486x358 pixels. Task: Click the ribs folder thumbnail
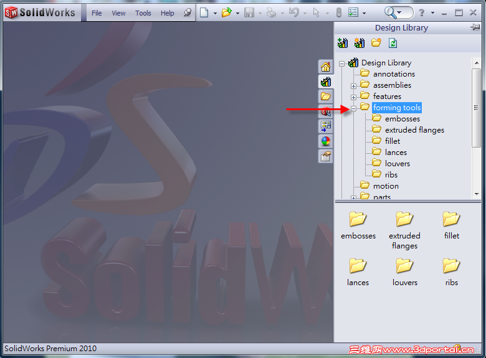point(451,266)
